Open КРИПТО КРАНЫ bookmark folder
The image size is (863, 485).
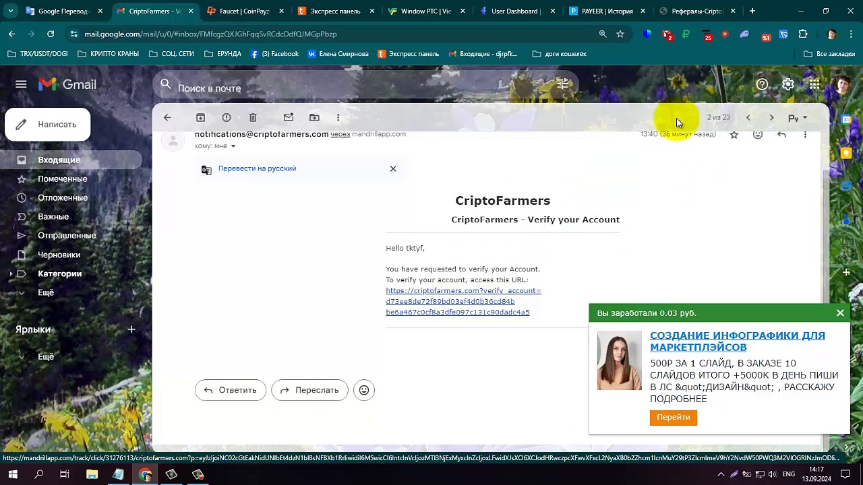pos(108,54)
